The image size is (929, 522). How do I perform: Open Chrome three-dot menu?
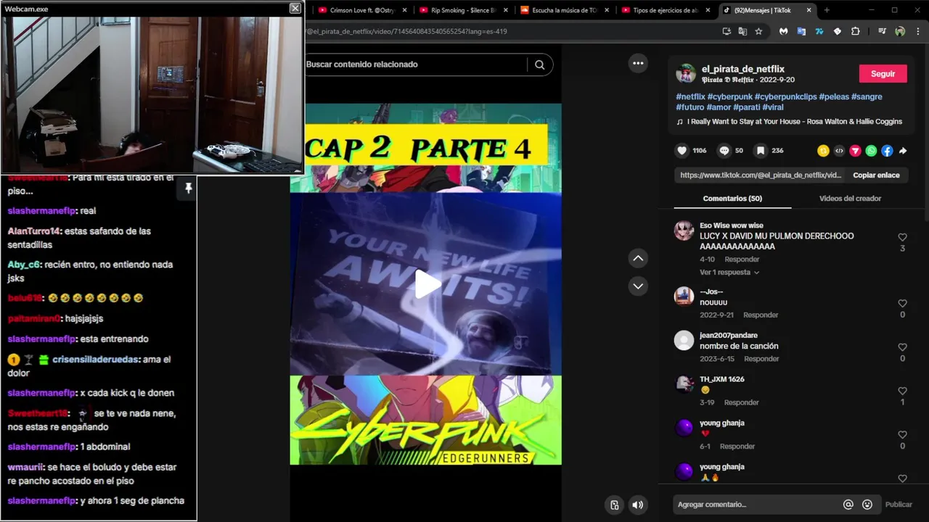point(918,31)
